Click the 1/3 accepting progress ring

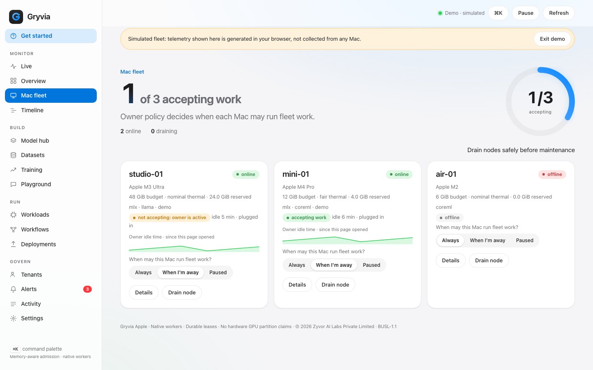(540, 102)
